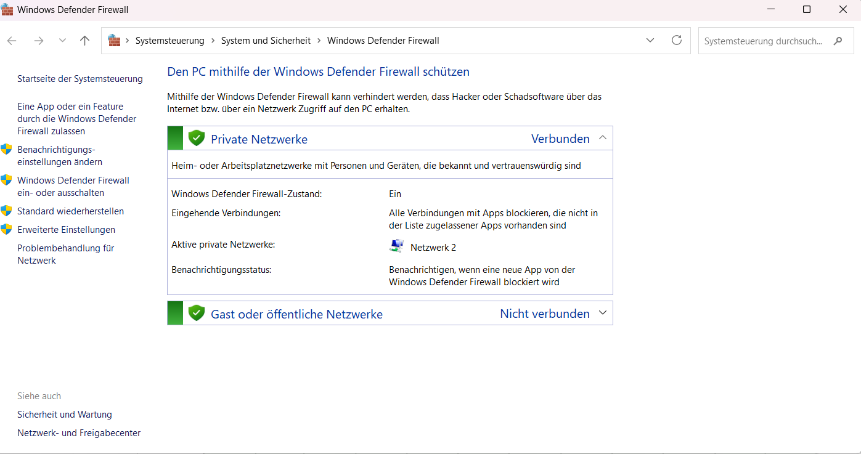Maximize the Windows Defender Firewall window

pos(807,10)
